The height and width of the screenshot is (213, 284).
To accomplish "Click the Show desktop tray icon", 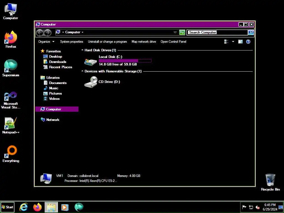I will tap(281, 207).
